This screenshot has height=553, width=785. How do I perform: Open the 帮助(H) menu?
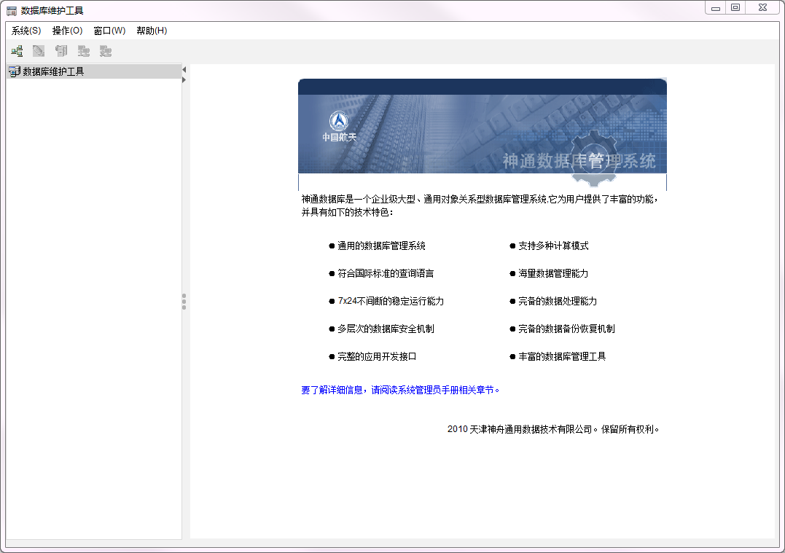(152, 31)
